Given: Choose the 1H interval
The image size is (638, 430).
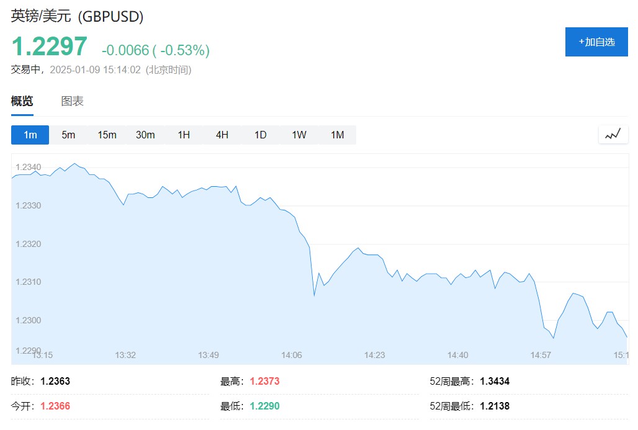Looking at the screenshot, I should [184, 135].
